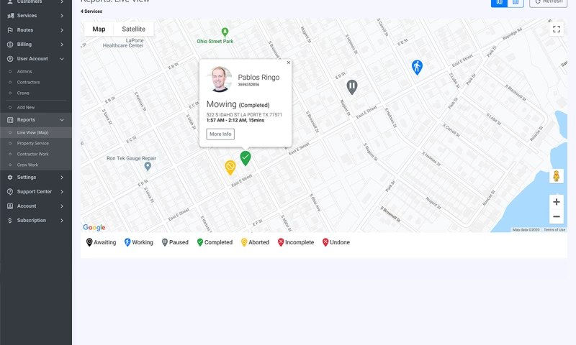The width and height of the screenshot is (576, 345).
Task: Click the Refresh button
Action: (x=548, y=2)
